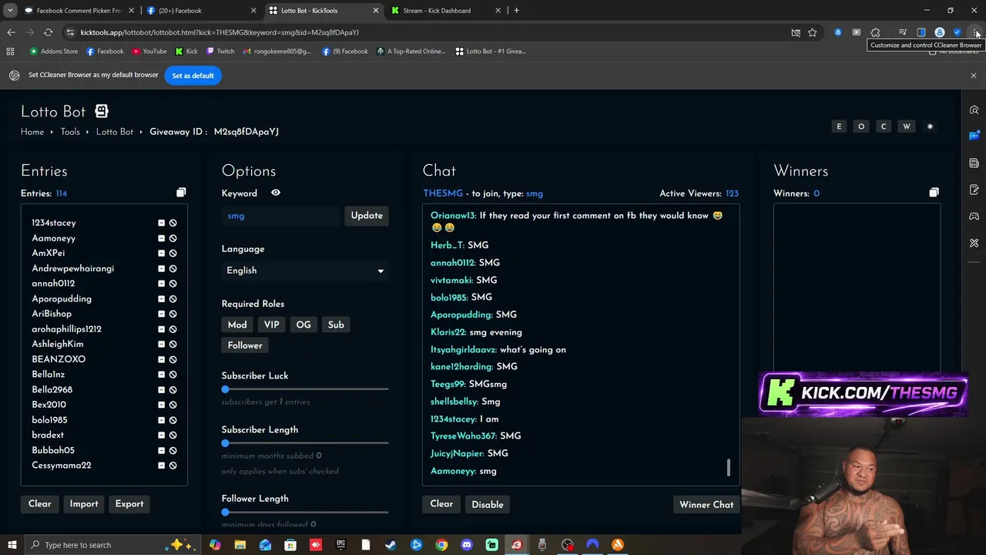
Task: Adjust the Follower Length slider
Action: tap(305, 512)
